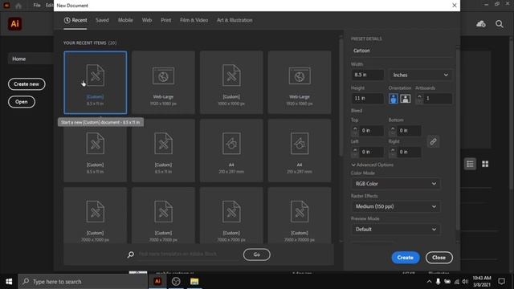The width and height of the screenshot is (514, 289).
Task: Switch to grid view icon
Action: (x=485, y=164)
